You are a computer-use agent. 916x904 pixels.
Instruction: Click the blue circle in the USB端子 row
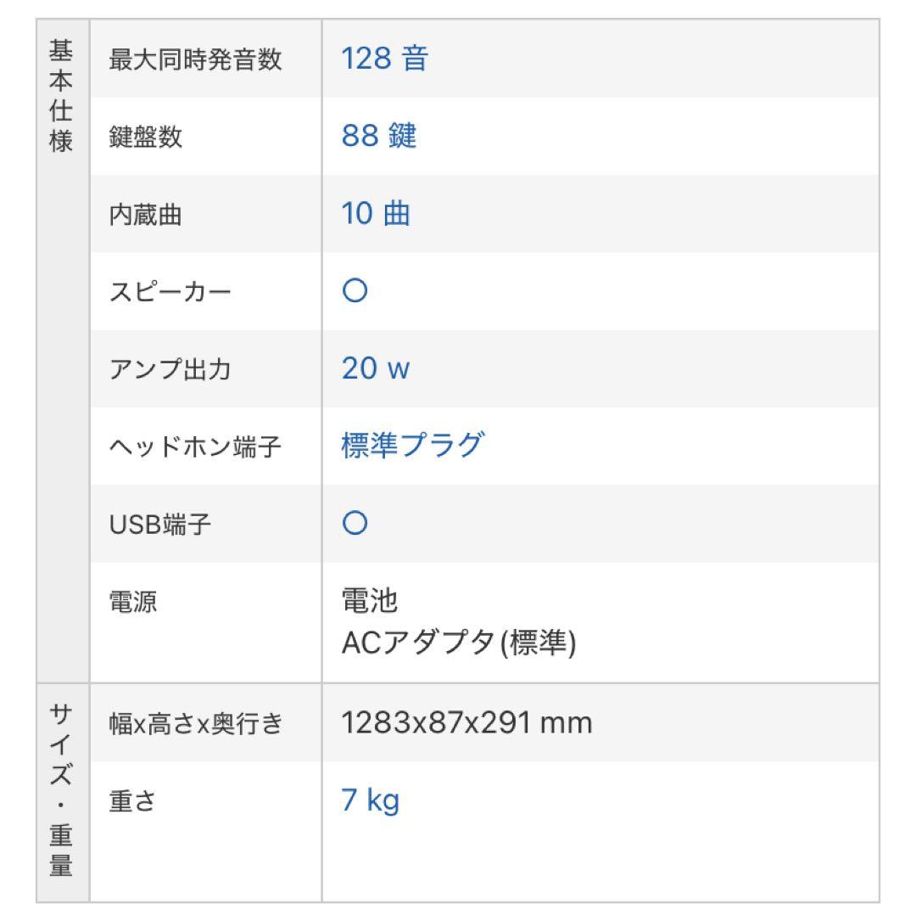click(x=355, y=524)
